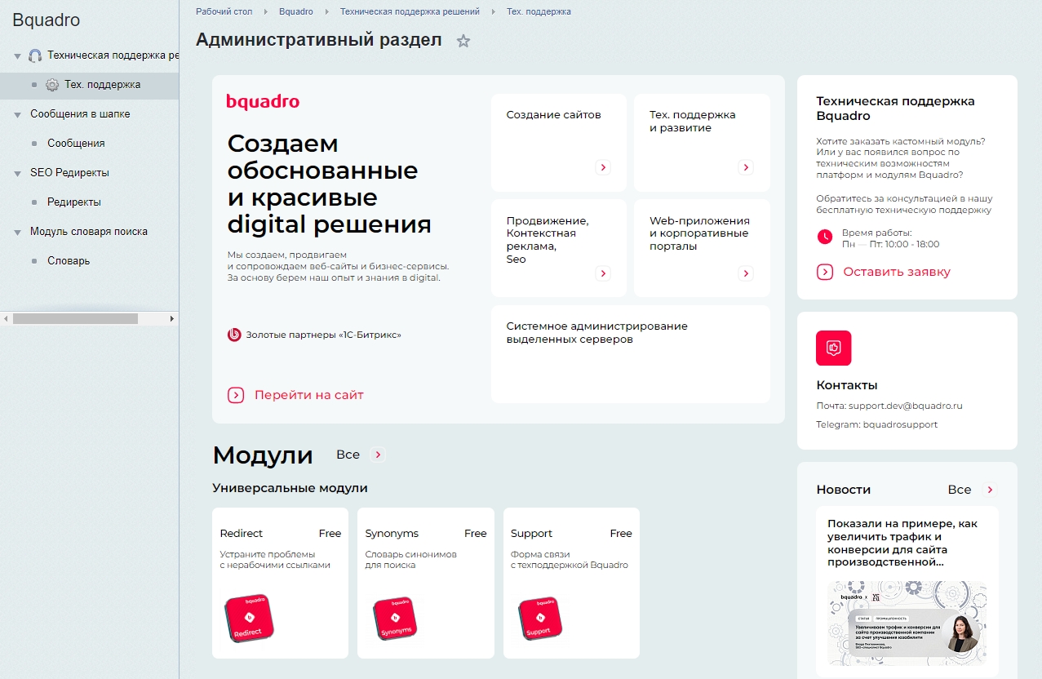
Task: Open the Synonyms module card title
Action: coord(392,533)
